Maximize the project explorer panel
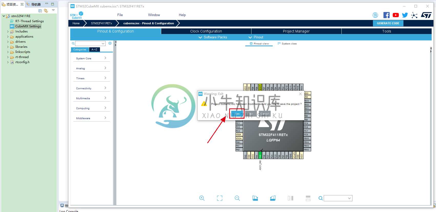The width and height of the screenshot is (436, 212). (x=53, y=4)
